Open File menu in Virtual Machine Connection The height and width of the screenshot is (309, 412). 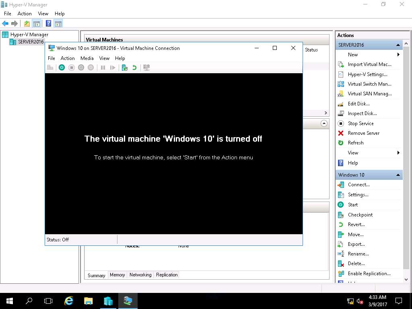tap(51, 58)
